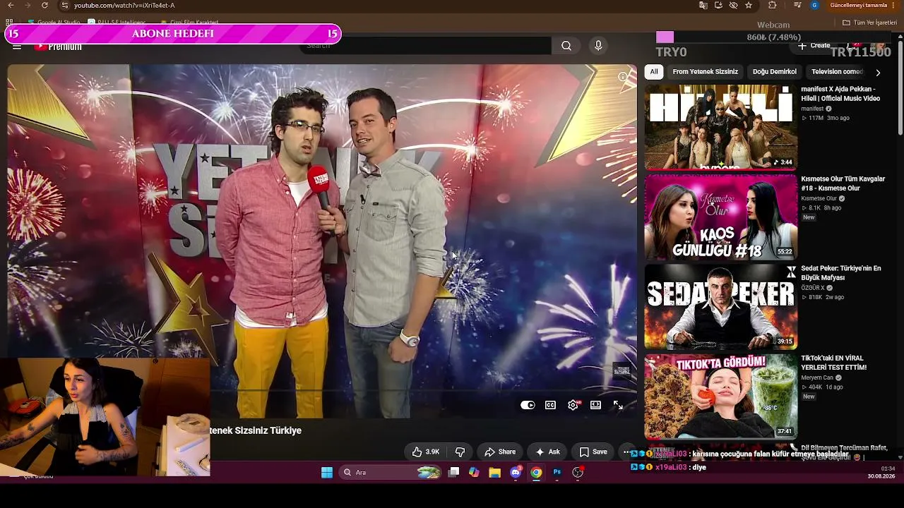Open the browser extensions puzzle icon
The width and height of the screenshot is (904, 508).
click(772, 5)
